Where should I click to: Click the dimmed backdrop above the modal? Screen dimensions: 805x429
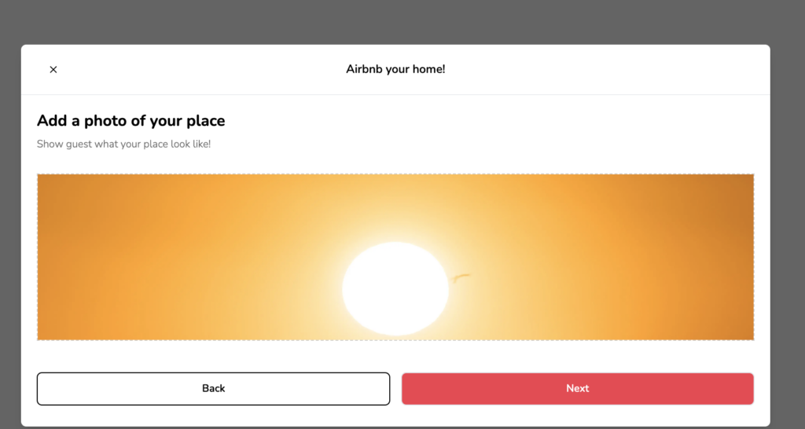tap(395, 21)
